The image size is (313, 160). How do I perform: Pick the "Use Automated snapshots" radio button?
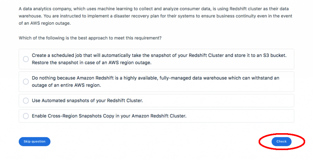click(x=26, y=101)
